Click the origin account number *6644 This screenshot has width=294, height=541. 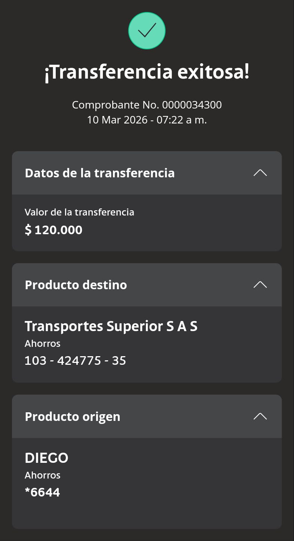point(42,492)
